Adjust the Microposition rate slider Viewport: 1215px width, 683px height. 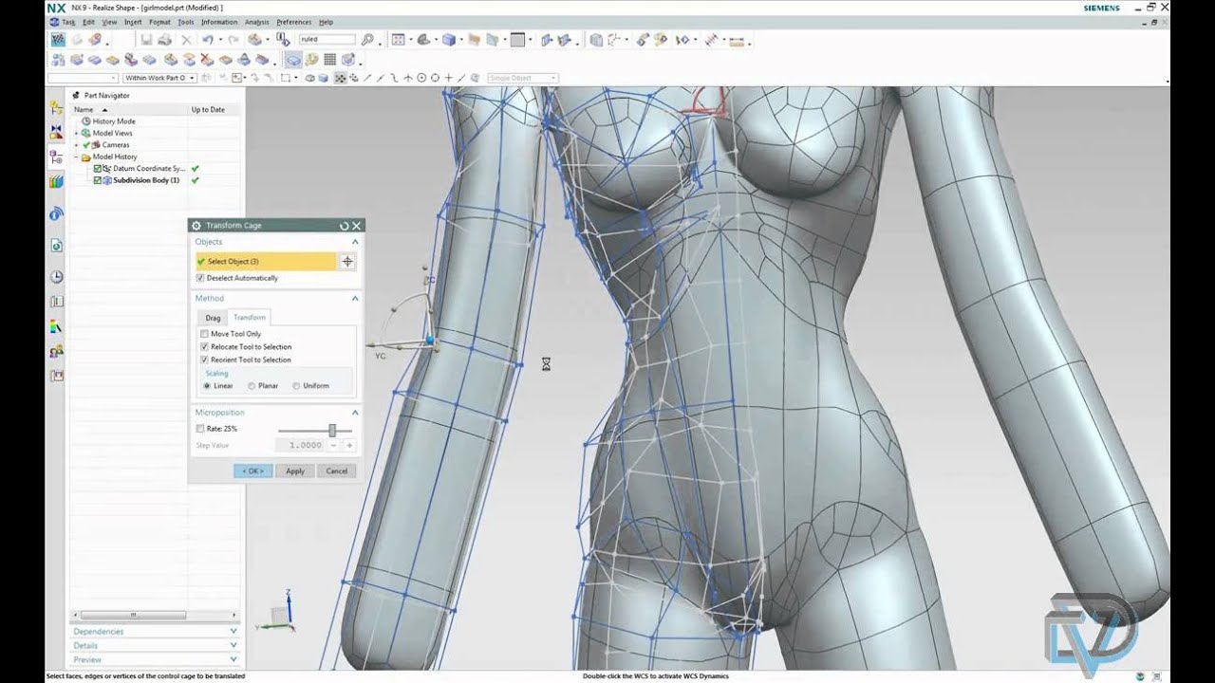[331, 430]
